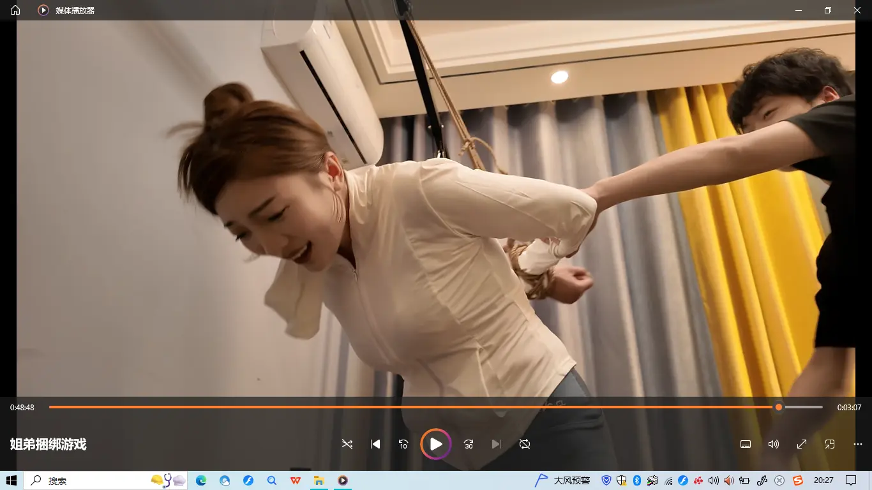The height and width of the screenshot is (490, 872).
Task: Rewind the video 10 seconds
Action: pos(403,444)
